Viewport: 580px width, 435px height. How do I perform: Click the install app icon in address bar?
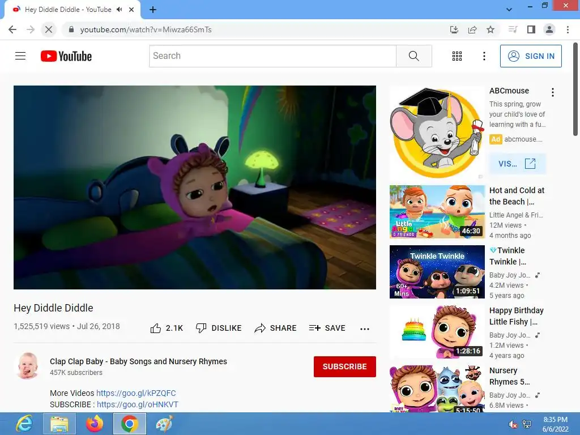(454, 29)
